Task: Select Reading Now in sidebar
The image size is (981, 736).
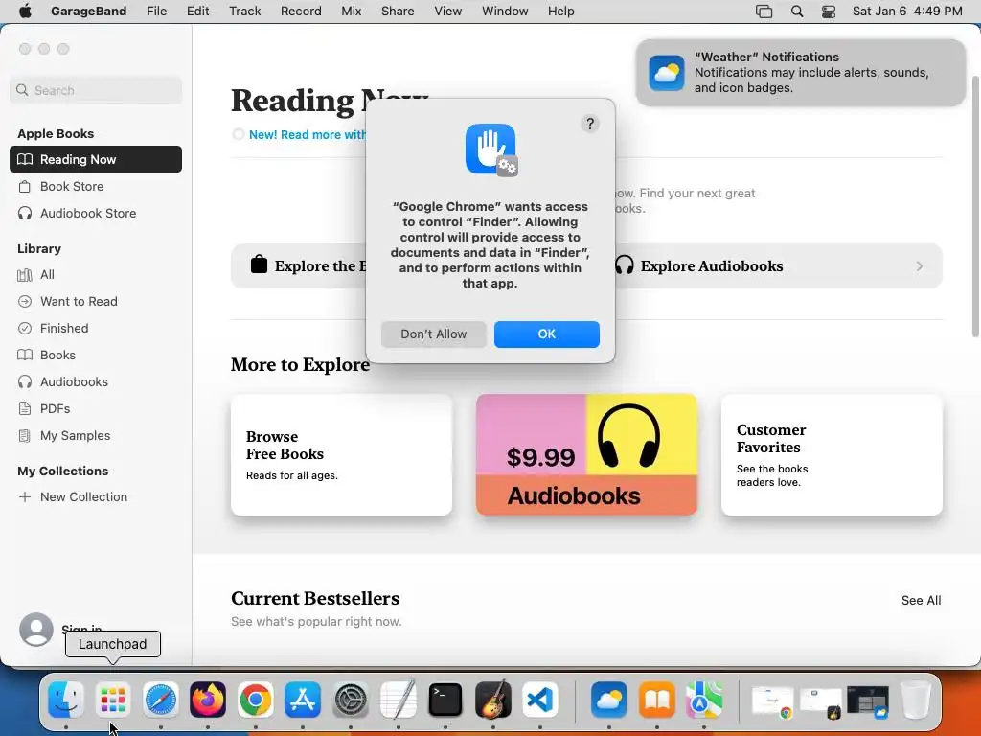Action: (x=96, y=159)
